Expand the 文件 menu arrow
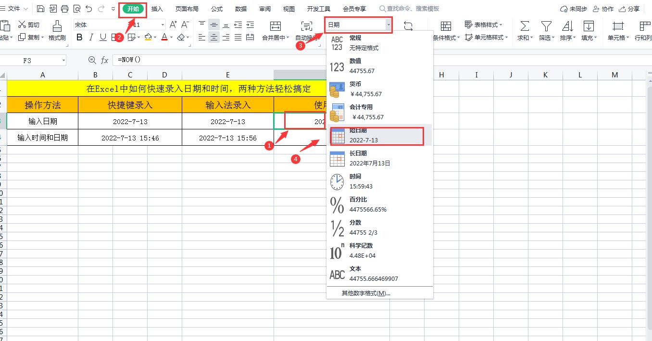The width and height of the screenshot is (652, 341). [25, 9]
